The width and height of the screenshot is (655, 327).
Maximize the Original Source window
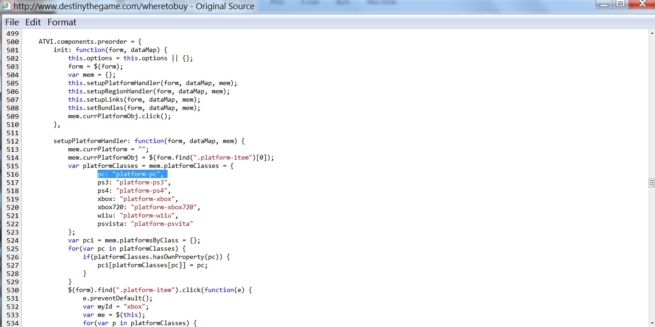pyautogui.click(x=620, y=4)
